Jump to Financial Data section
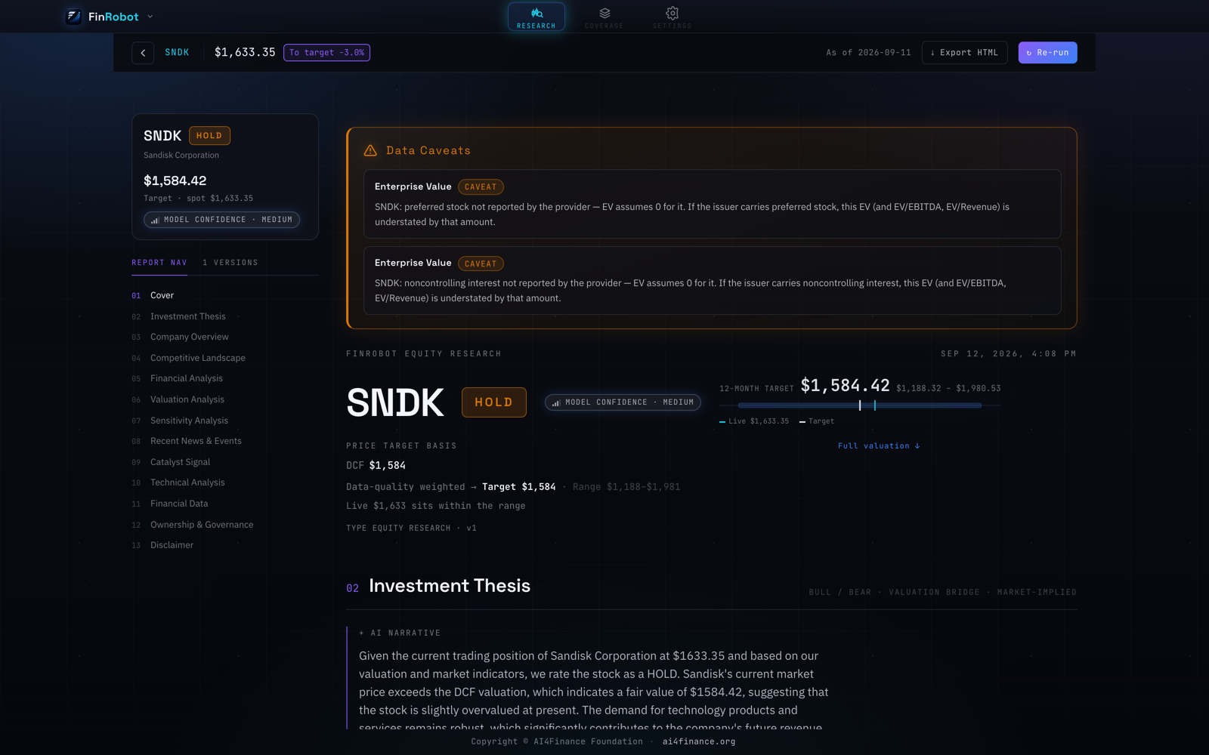Image resolution: width=1209 pixels, height=755 pixels. pos(179,504)
